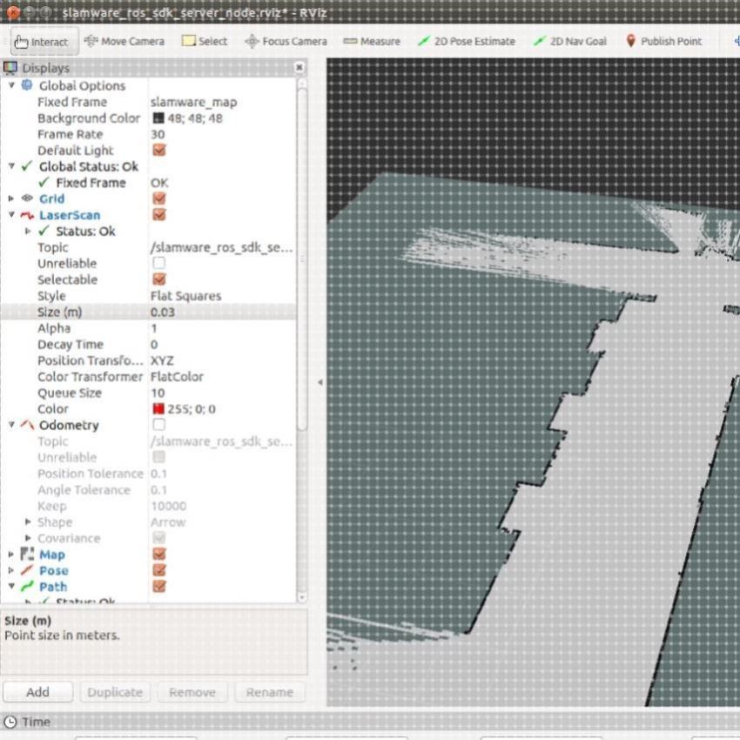This screenshot has width=740, height=740.
Task: Edit the Decay Time value 0
Action: point(154,344)
